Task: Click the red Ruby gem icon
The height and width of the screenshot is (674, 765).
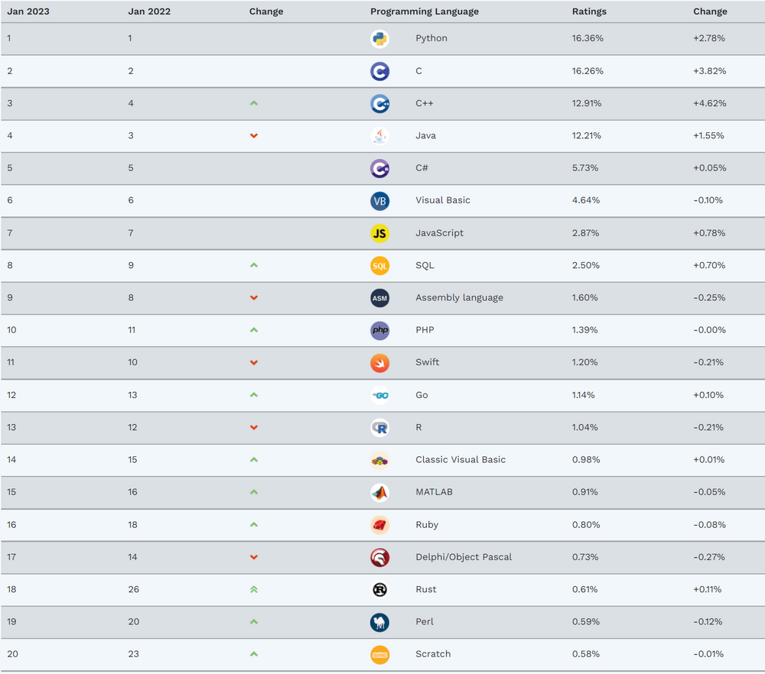Action: pyautogui.click(x=379, y=525)
